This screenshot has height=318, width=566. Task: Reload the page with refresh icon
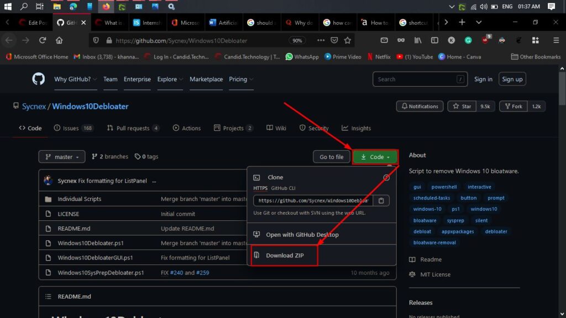coord(43,40)
